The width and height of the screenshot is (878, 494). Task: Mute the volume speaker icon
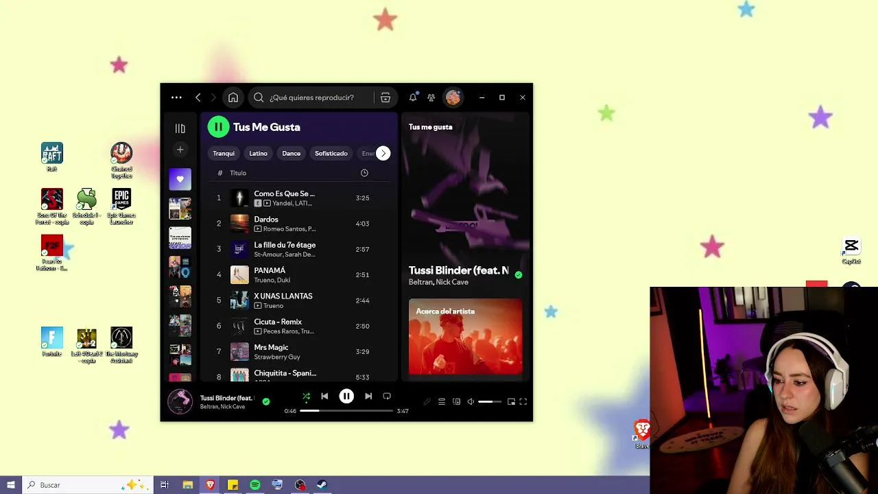click(x=471, y=402)
